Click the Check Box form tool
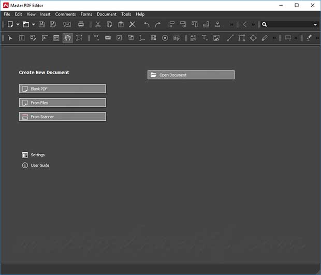 click(119, 38)
